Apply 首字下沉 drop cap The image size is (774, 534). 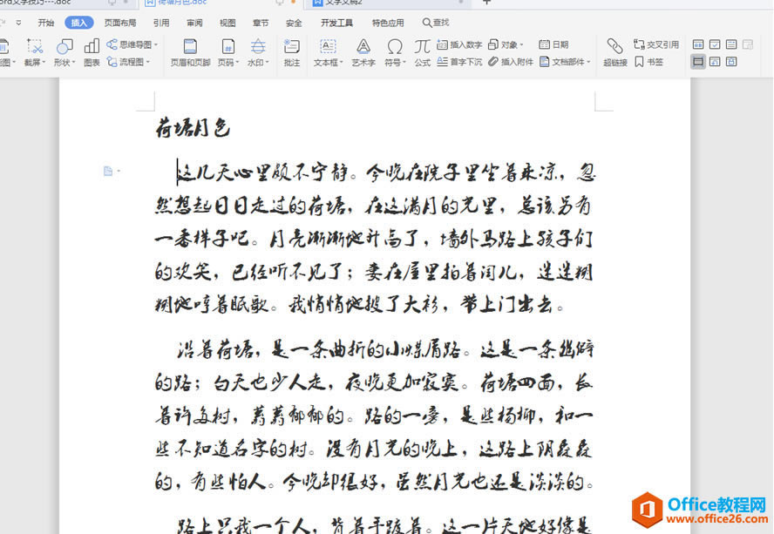(459, 62)
